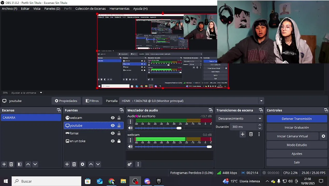This screenshot has height=186, width=329.
Task: Open Archivo (F) menu
Action: [10, 9]
